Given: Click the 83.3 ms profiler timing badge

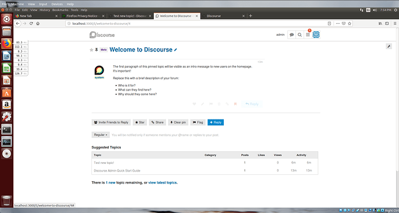Looking at the screenshot, I should [21, 42].
